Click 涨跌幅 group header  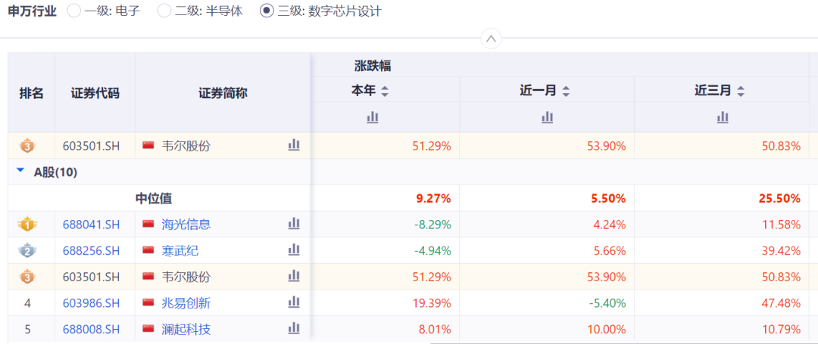point(373,66)
